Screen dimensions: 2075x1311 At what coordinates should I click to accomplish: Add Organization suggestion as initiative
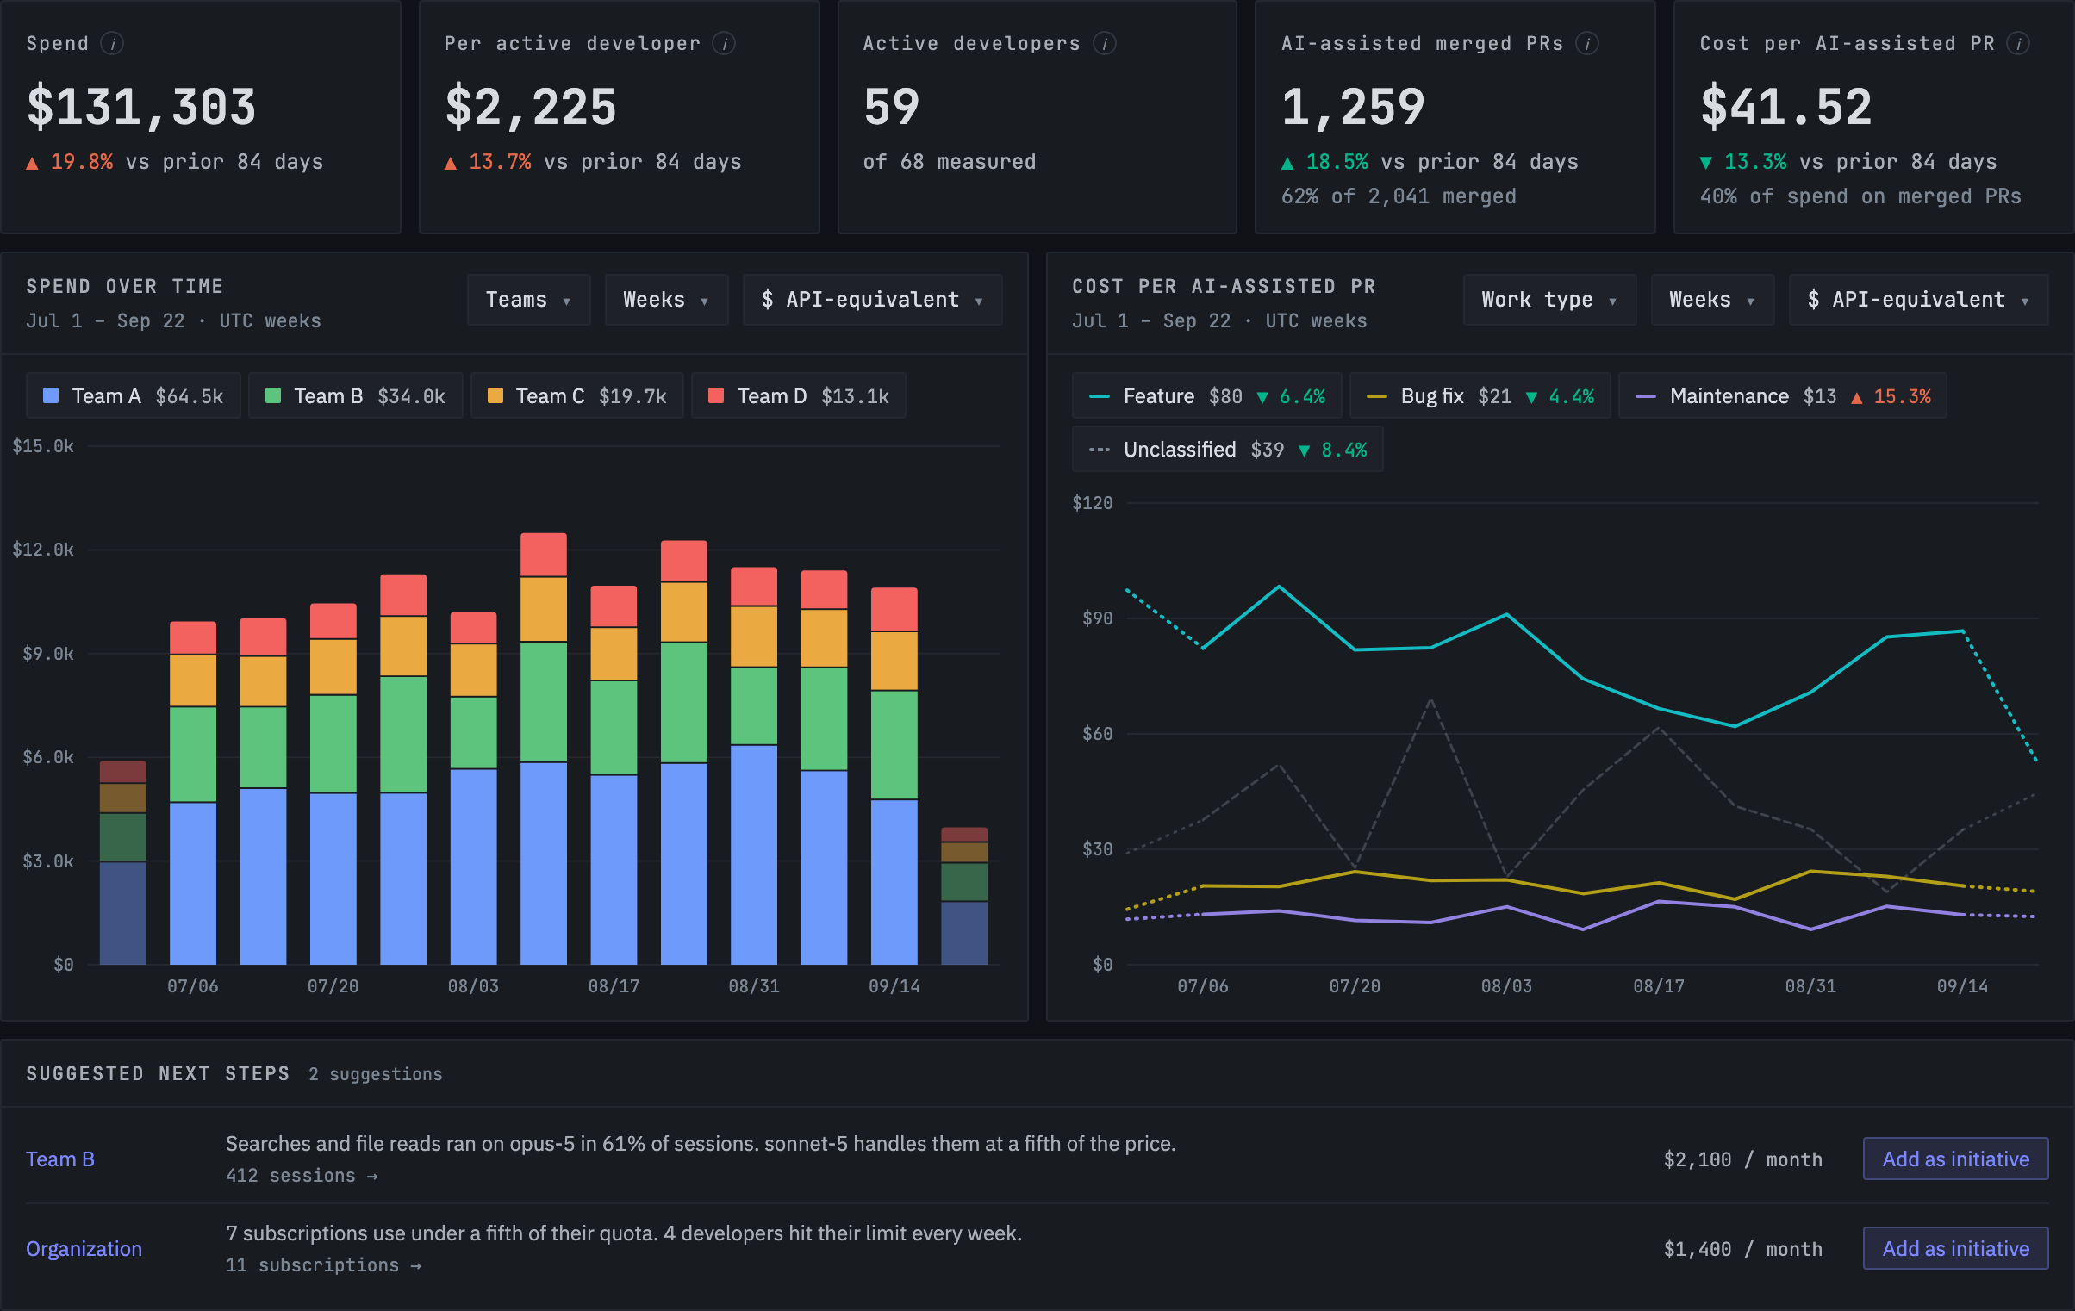[x=1956, y=1249]
